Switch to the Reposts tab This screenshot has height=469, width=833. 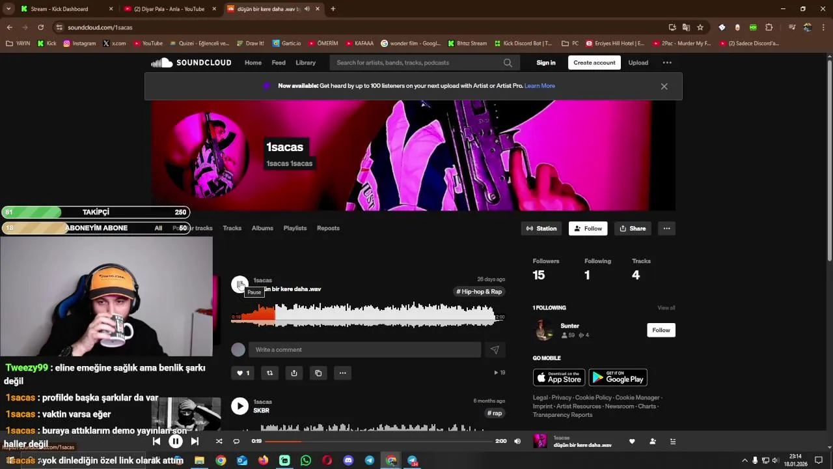point(328,229)
